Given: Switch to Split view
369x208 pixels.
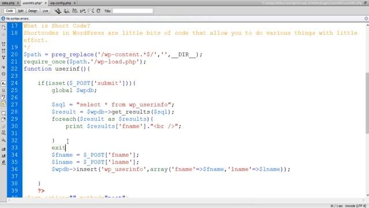Looking at the screenshot, I should (x=21, y=11).
